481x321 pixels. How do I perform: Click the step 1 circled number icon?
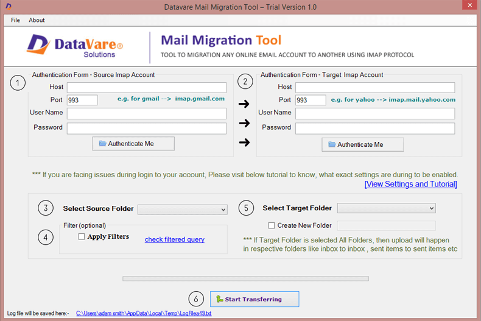18,83
